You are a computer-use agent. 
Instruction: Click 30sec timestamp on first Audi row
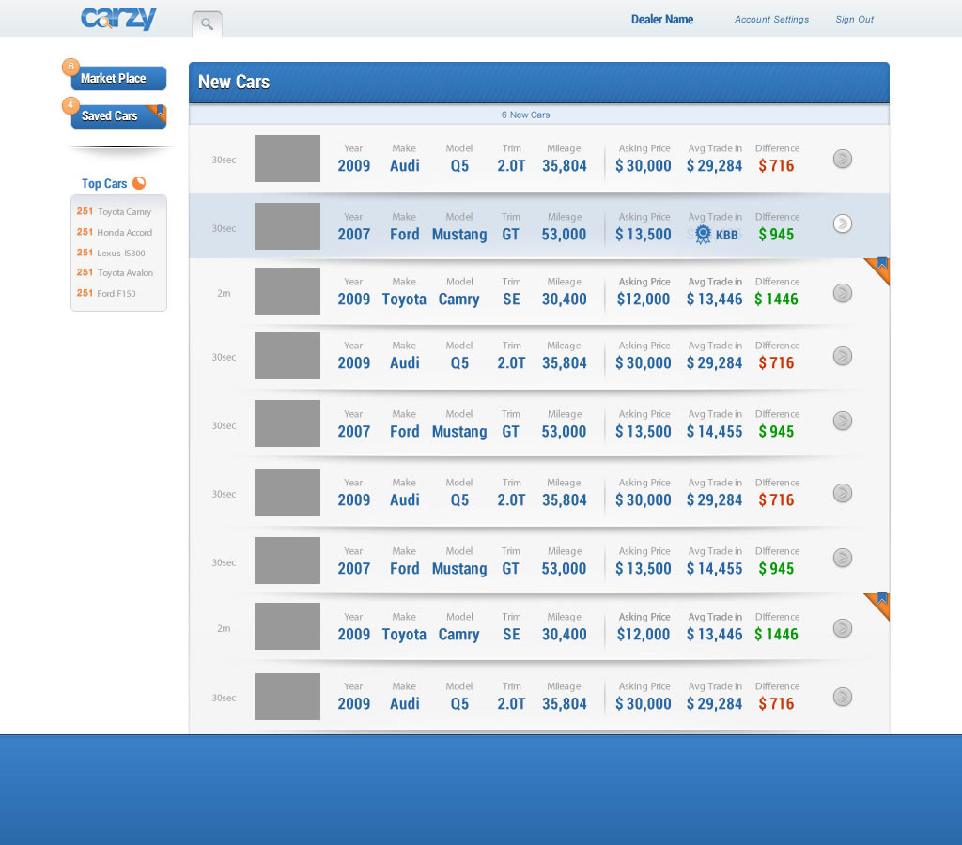tap(224, 160)
